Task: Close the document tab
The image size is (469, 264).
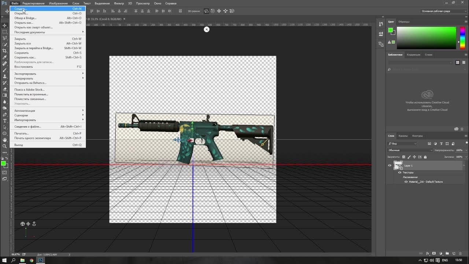Action: [x=125, y=19]
